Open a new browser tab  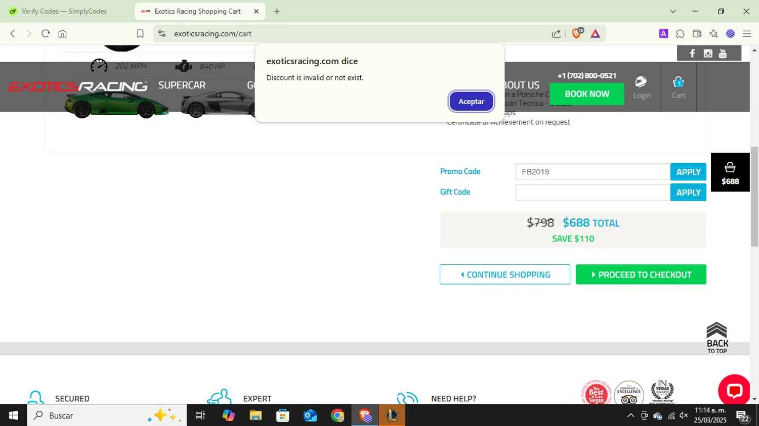[277, 11]
